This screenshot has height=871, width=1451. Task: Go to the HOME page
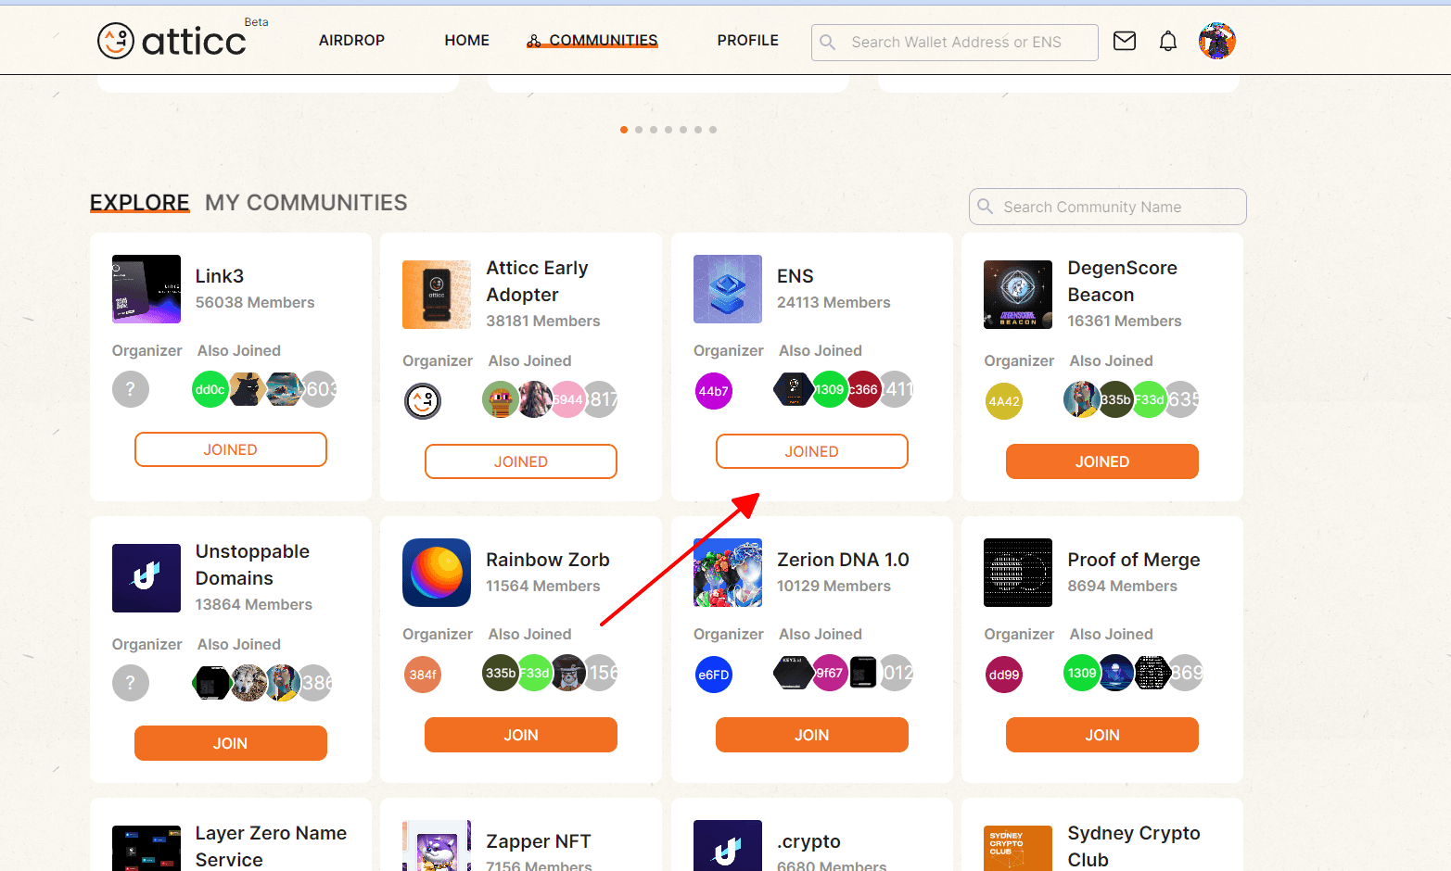466,41
